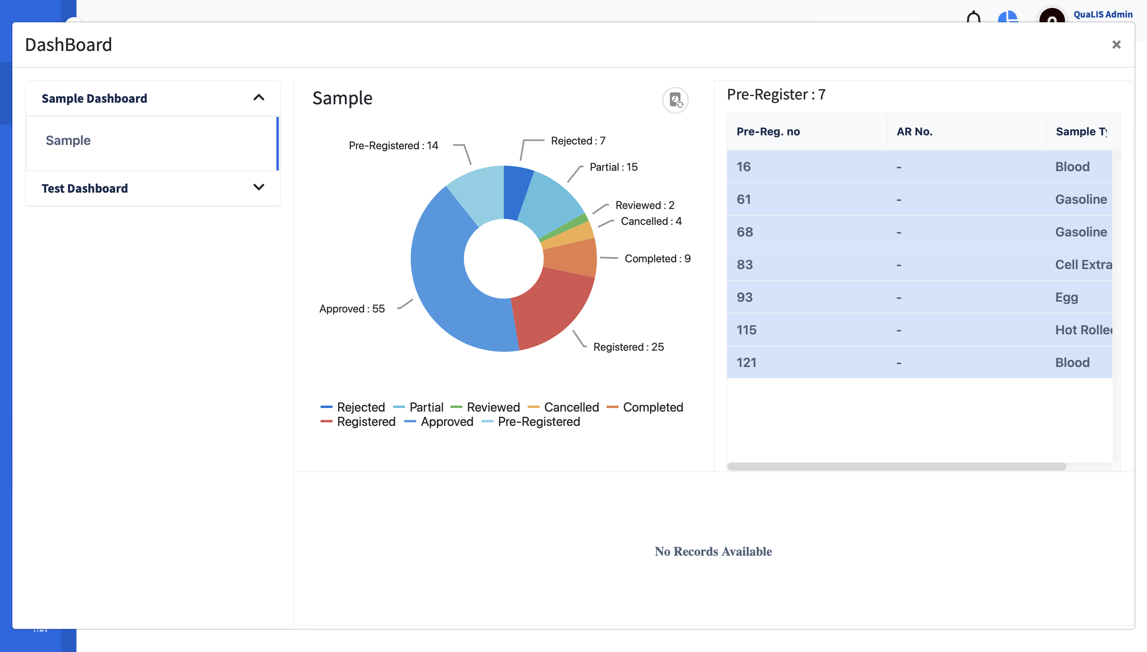
Task: Toggle the Pre-Registered legend entry
Action: click(x=538, y=422)
